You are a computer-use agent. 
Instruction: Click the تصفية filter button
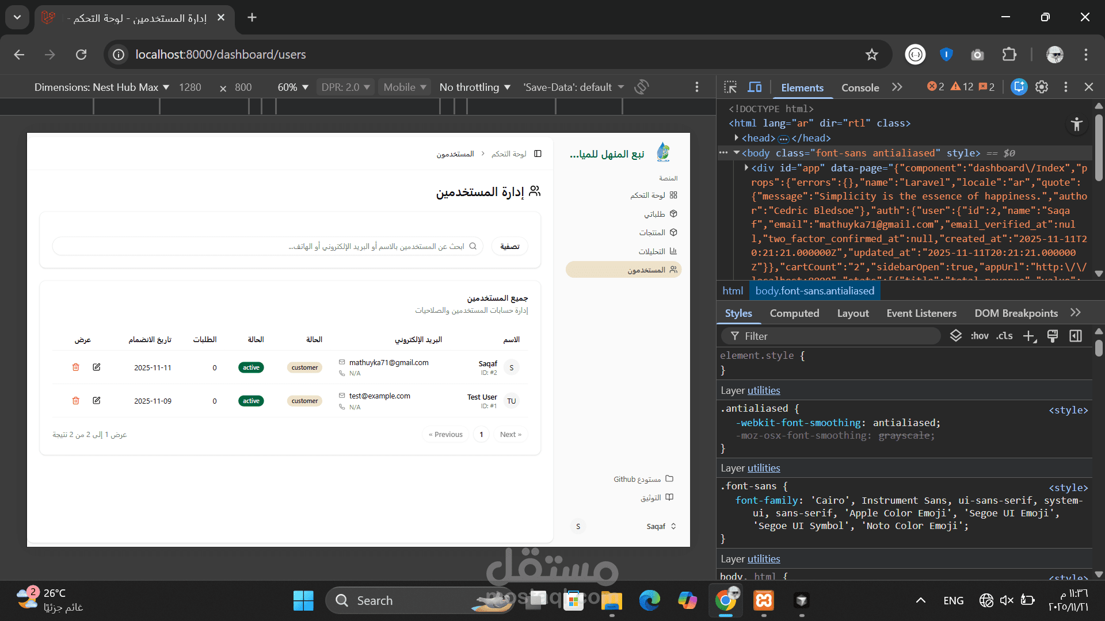pos(510,247)
